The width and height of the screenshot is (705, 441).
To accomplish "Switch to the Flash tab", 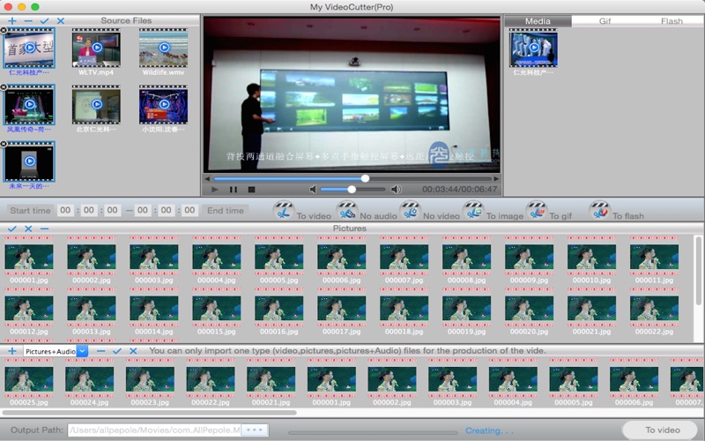I will [x=672, y=21].
